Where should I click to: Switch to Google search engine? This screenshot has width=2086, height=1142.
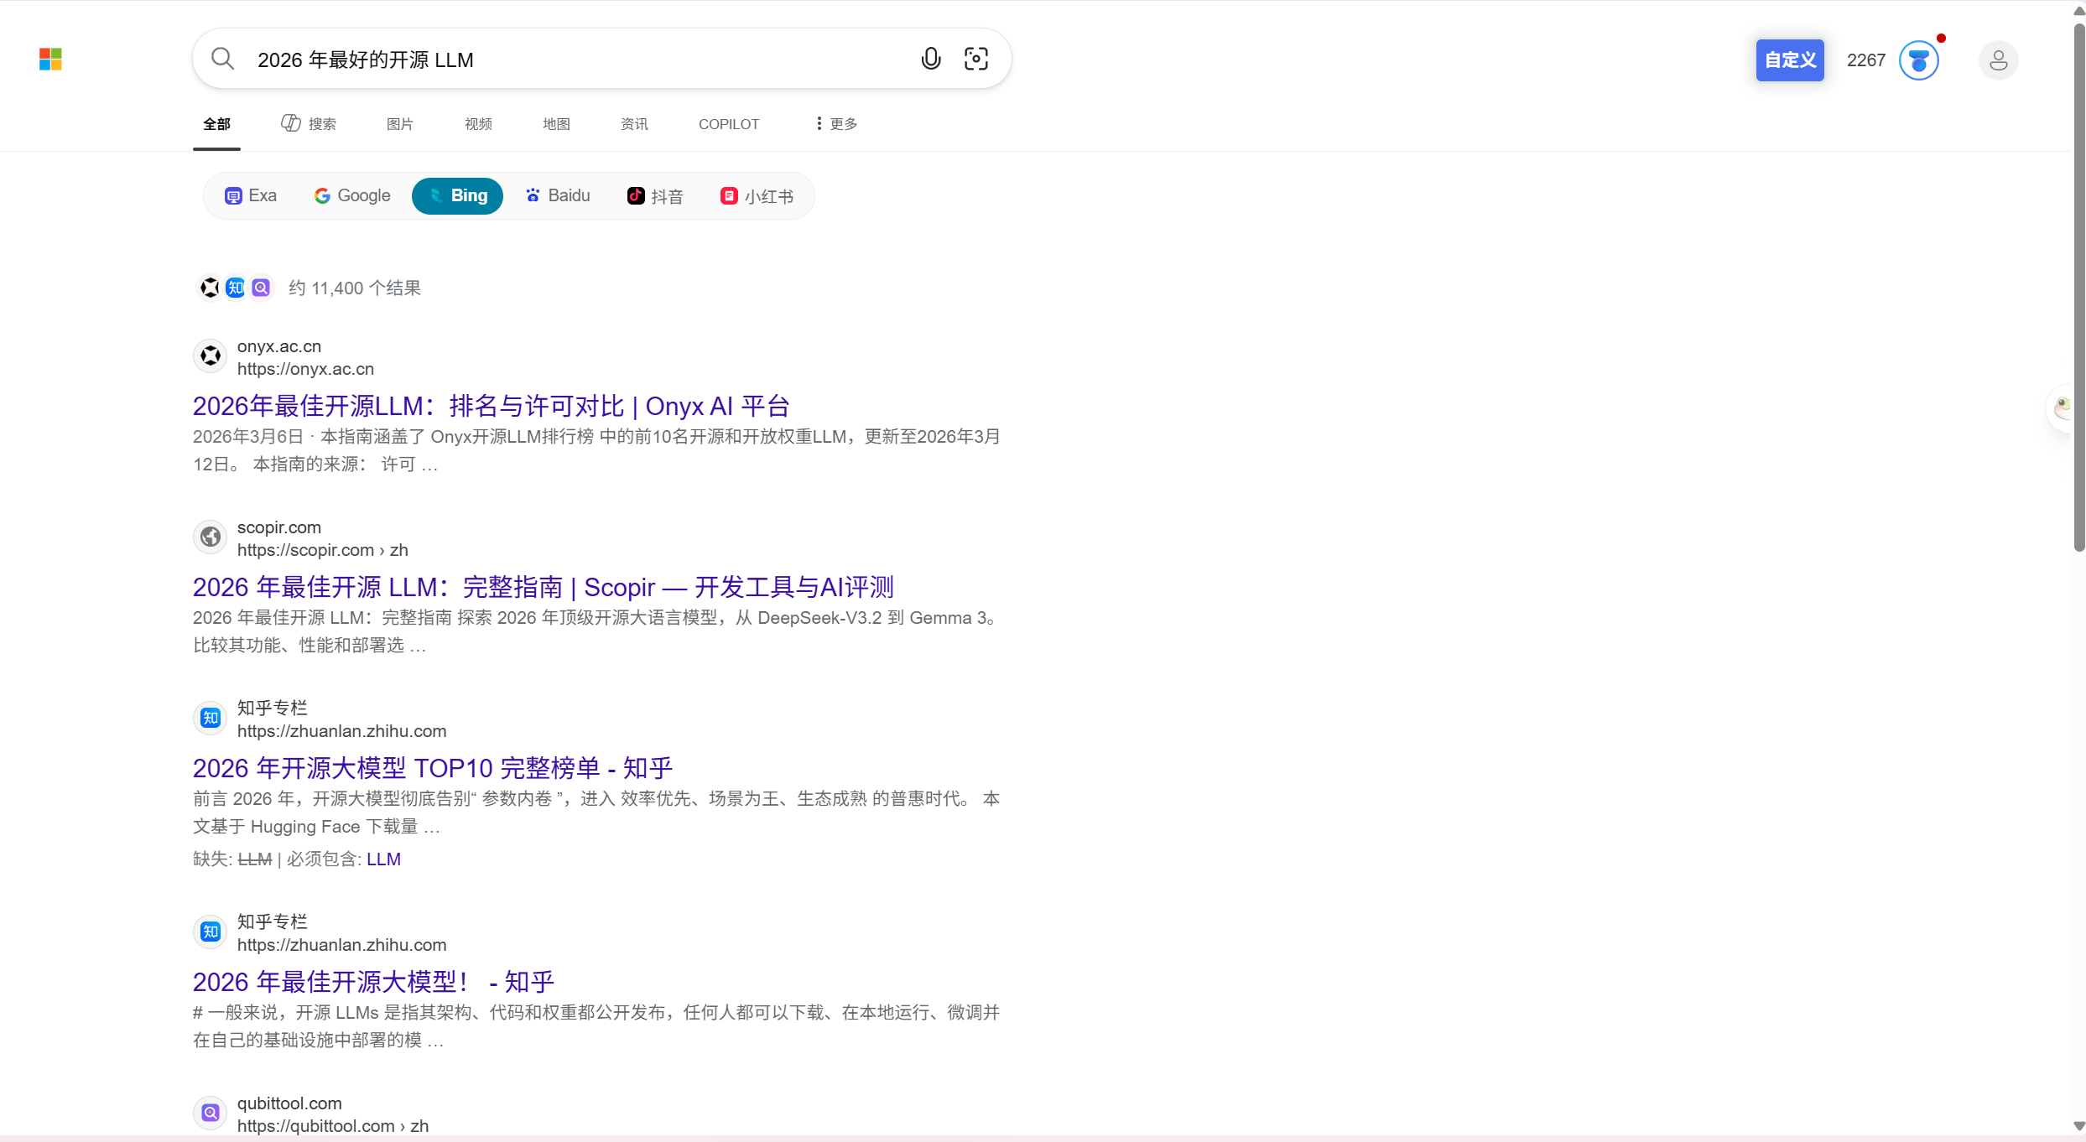352,196
